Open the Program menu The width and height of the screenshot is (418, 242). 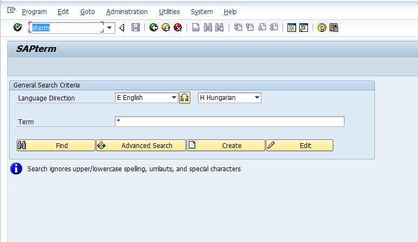coord(34,12)
